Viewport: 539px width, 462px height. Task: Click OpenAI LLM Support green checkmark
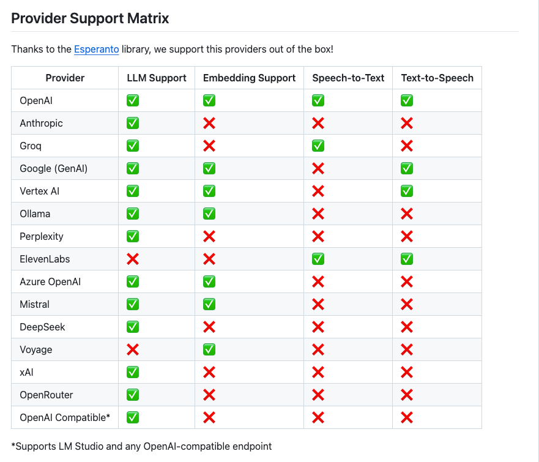point(133,100)
